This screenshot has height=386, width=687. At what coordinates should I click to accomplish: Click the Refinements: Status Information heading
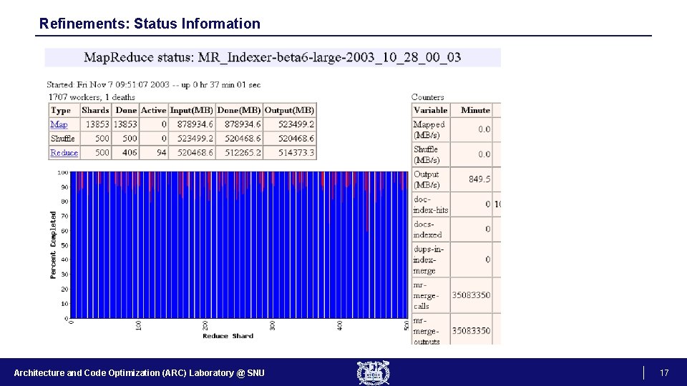150,23
